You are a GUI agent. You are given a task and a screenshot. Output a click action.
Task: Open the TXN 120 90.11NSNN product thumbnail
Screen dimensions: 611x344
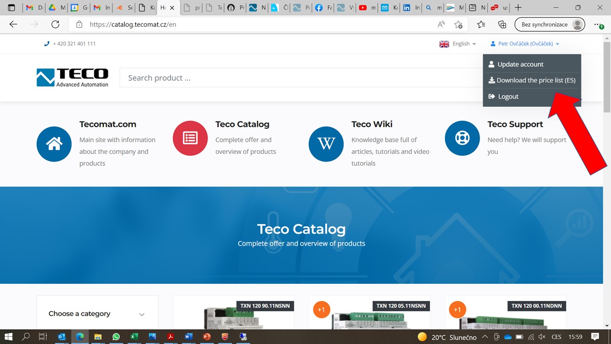[233, 316]
